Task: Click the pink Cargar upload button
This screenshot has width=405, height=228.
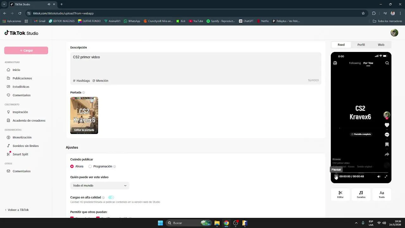Action: 26,50
